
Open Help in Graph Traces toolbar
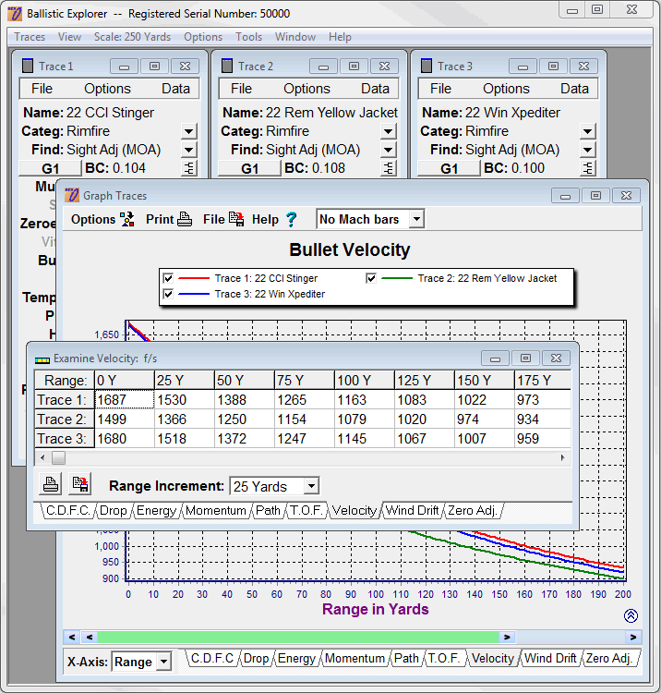click(x=274, y=219)
